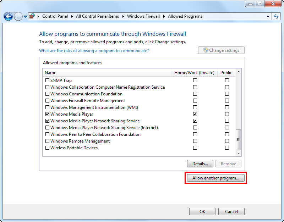This screenshot has height=222, width=284.
Task: Expand the arrow after Control Panel breadcrumb
Action: 72,16
